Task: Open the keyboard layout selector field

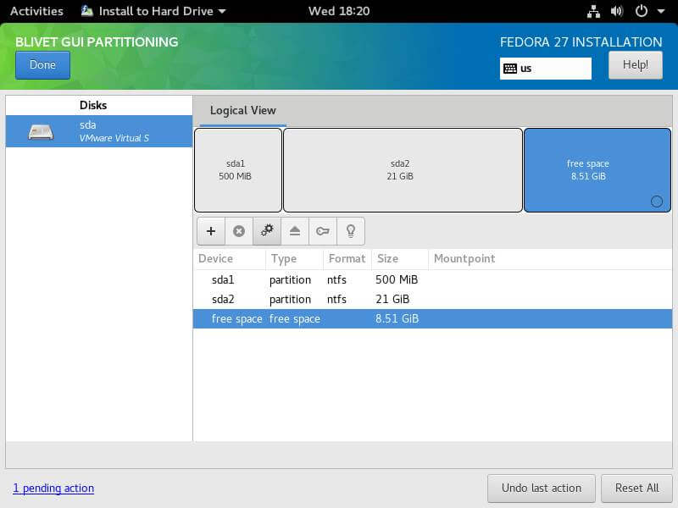Action: click(545, 67)
